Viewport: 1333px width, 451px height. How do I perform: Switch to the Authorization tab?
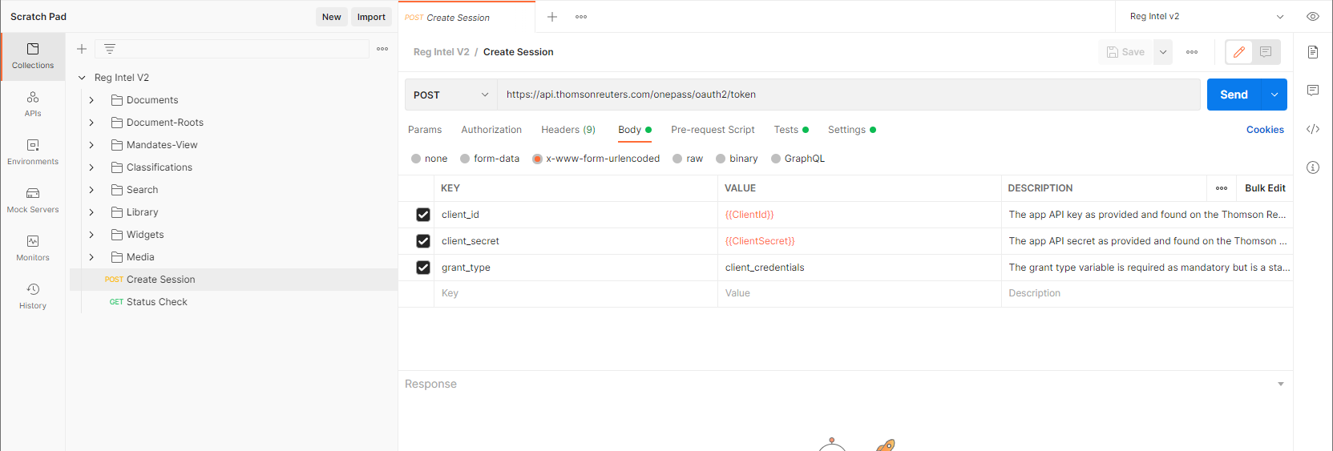coord(491,130)
